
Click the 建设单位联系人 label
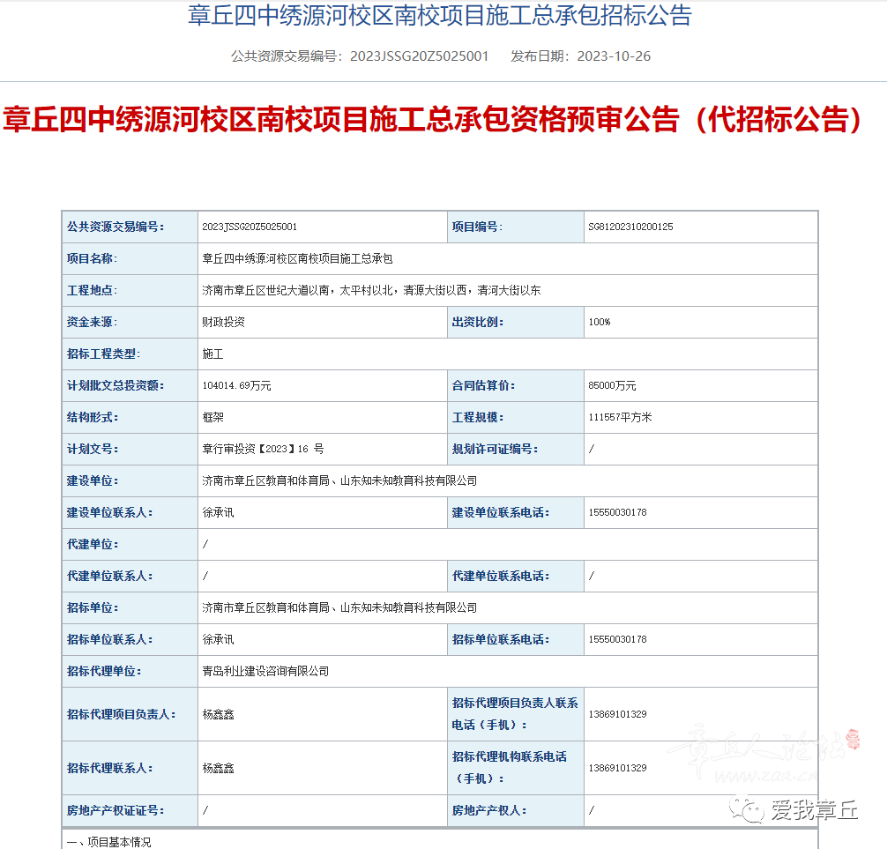109,512
